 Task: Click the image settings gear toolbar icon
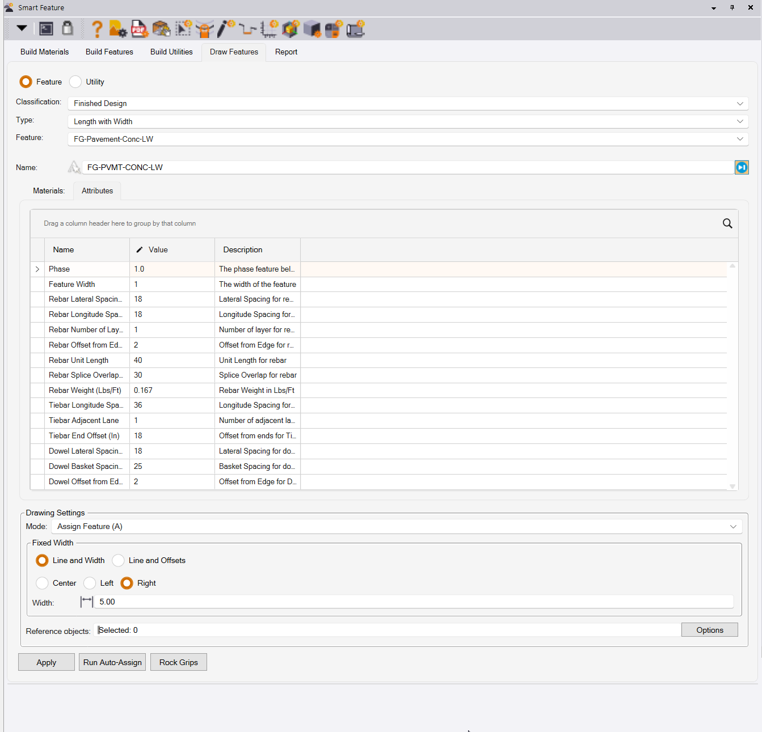[x=118, y=29]
